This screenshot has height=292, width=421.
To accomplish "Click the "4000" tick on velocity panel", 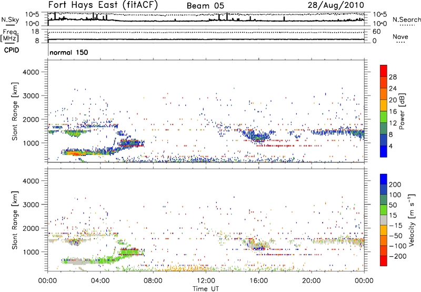I will (x=31, y=181).
